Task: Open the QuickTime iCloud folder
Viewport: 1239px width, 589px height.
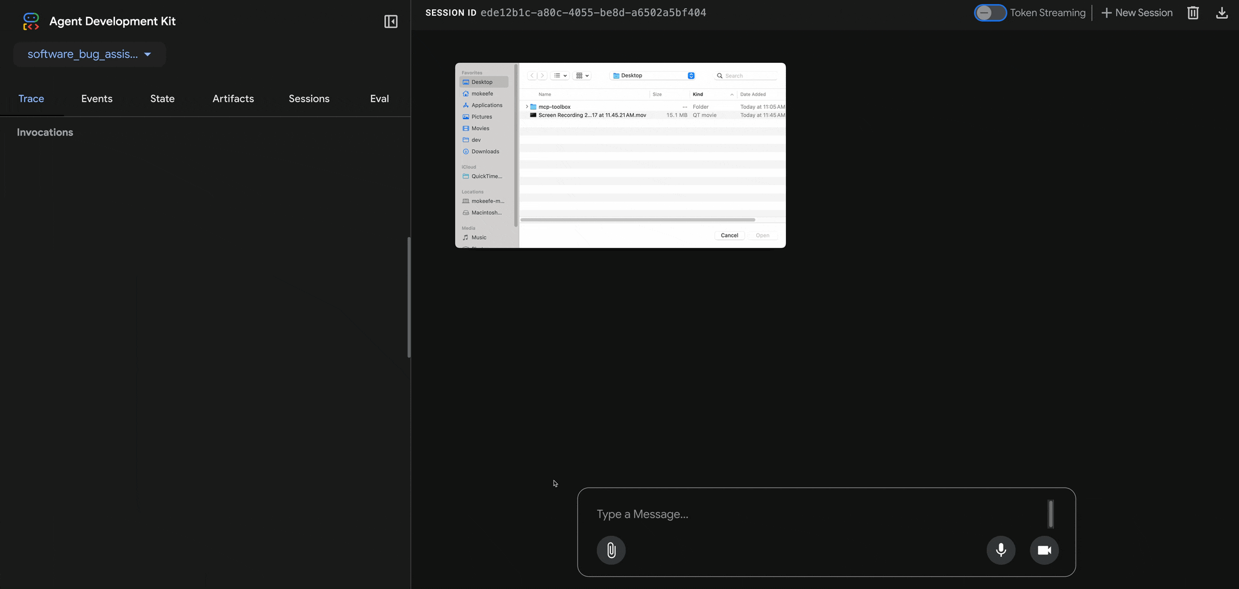Action: click(x=483, y=177)
